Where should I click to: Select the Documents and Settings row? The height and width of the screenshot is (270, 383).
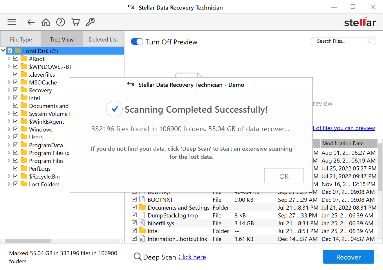point(254,207)
